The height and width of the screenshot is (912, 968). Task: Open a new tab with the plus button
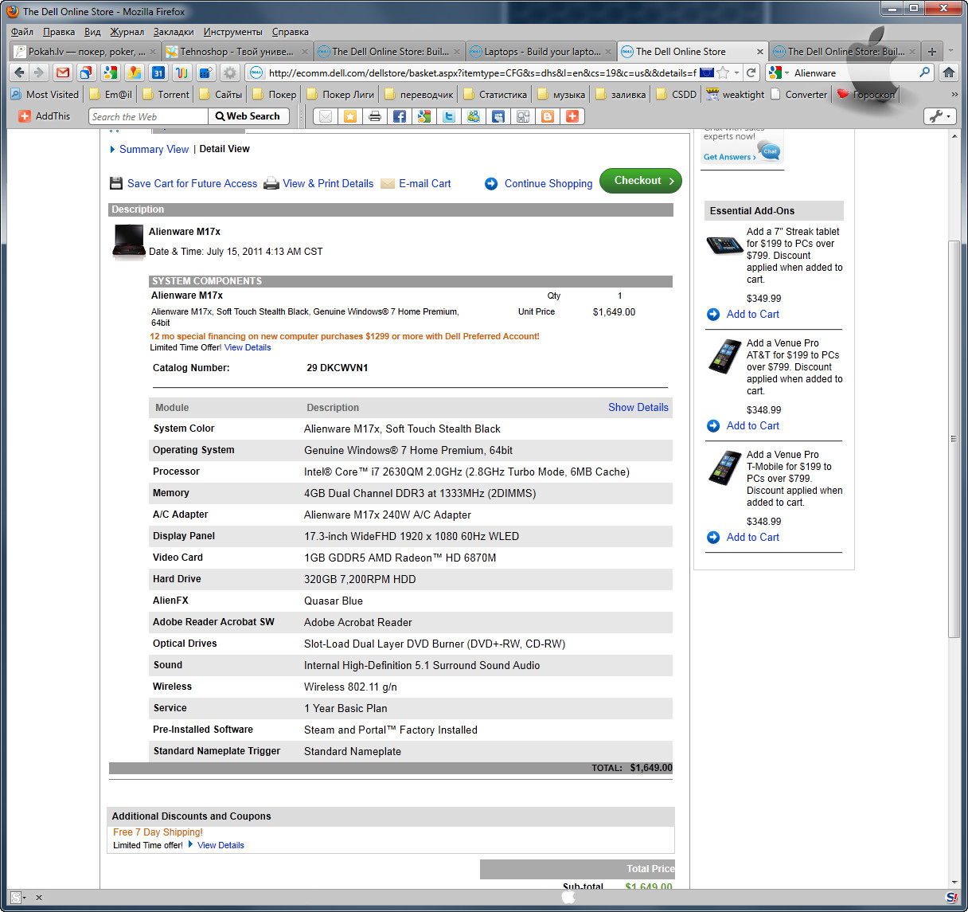pyautogui.click(x=931, y=52)
